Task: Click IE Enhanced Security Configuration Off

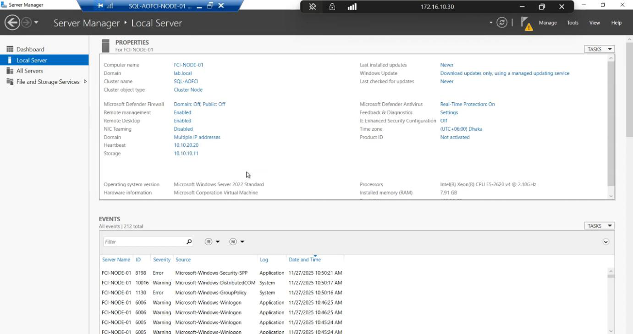Action: click(444, 121)
